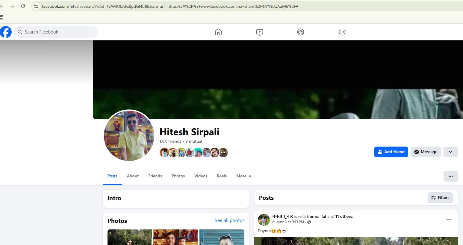Viewport: 463px width, 245px height.
Task: Open the cover photo image
Action: [278, 80]
